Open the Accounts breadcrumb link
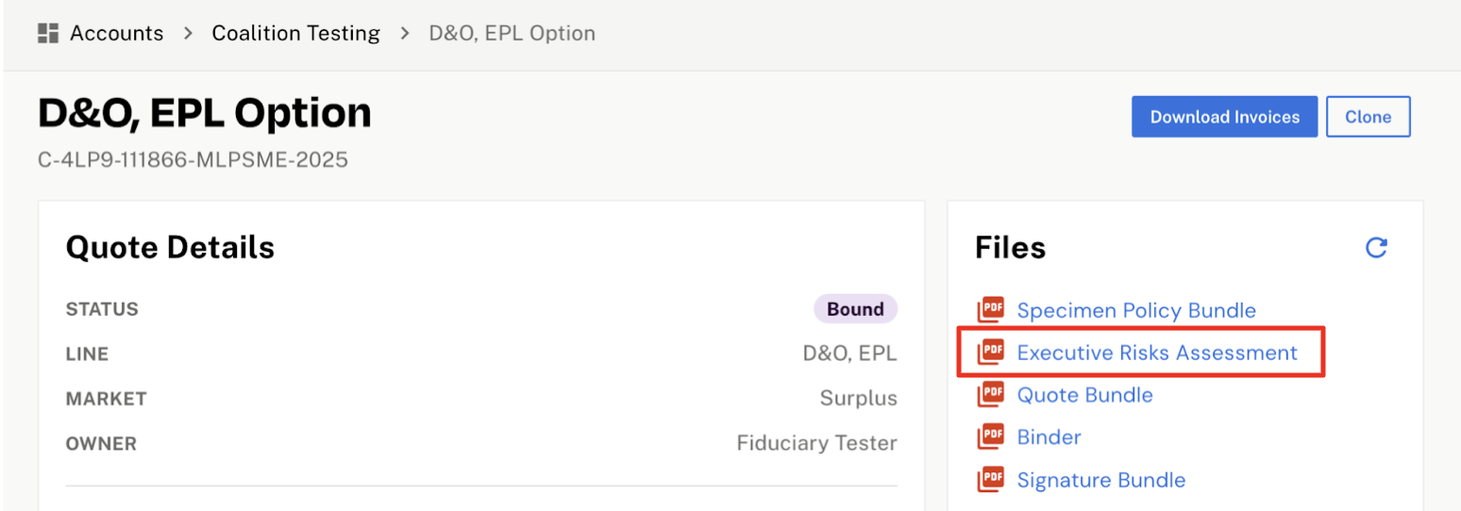 pos(116,34)
